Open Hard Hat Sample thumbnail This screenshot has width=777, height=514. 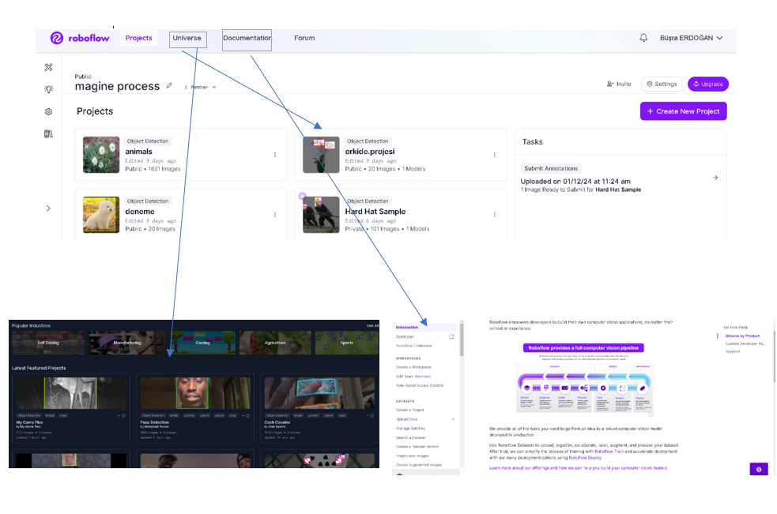coord(321,215)
